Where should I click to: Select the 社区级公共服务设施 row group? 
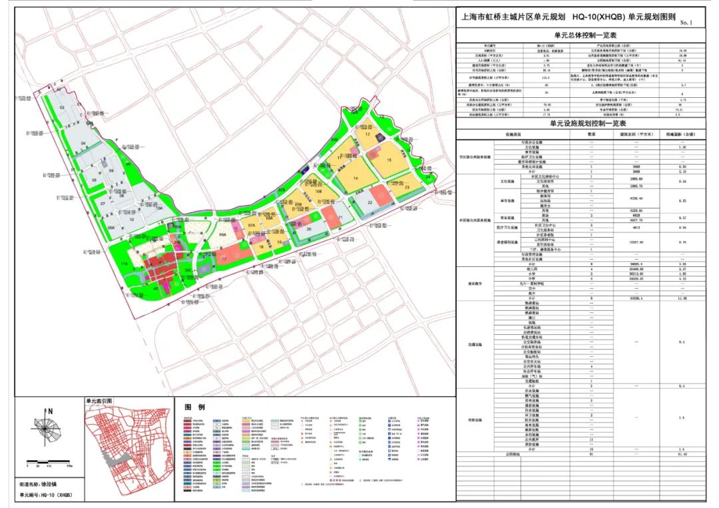pos(475,220)
